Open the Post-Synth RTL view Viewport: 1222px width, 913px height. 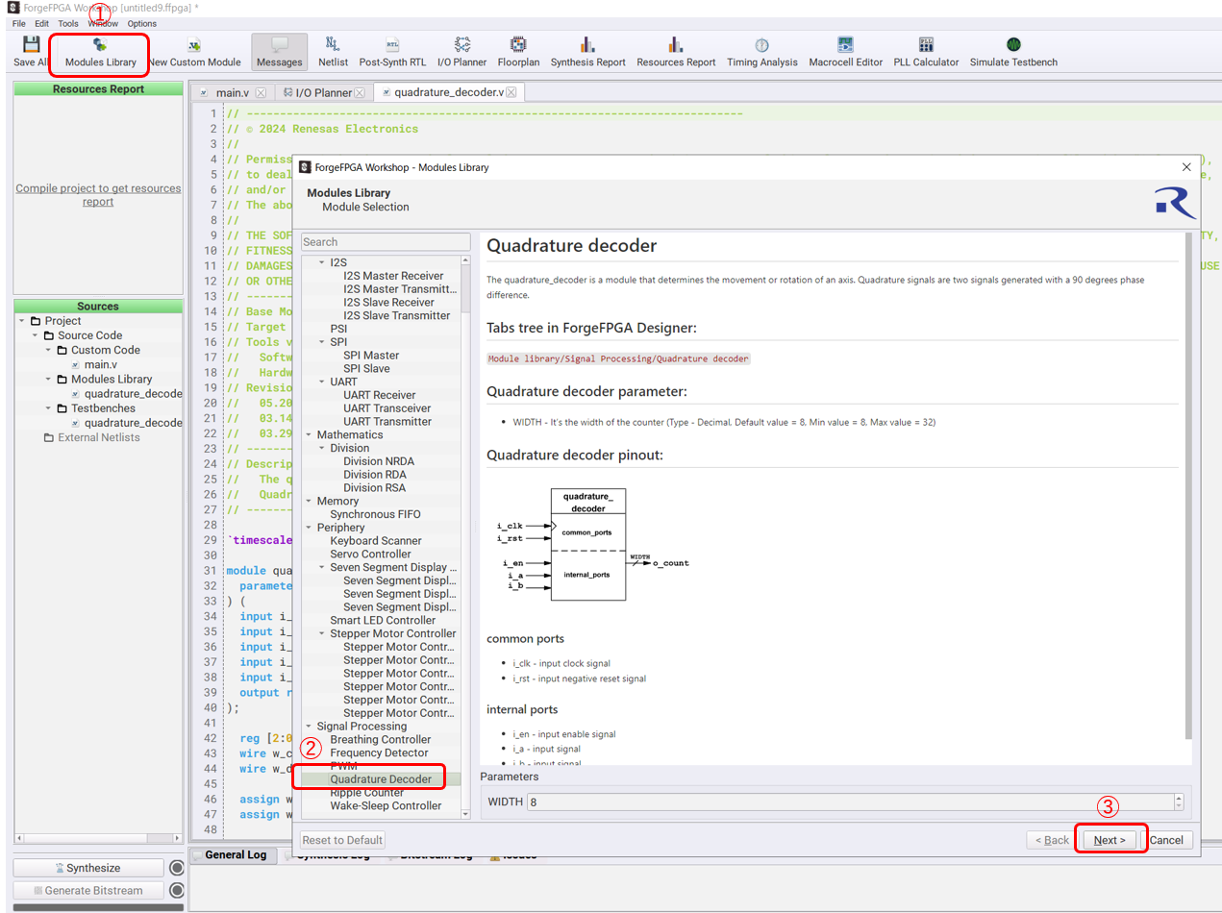[x=392, y=52]
